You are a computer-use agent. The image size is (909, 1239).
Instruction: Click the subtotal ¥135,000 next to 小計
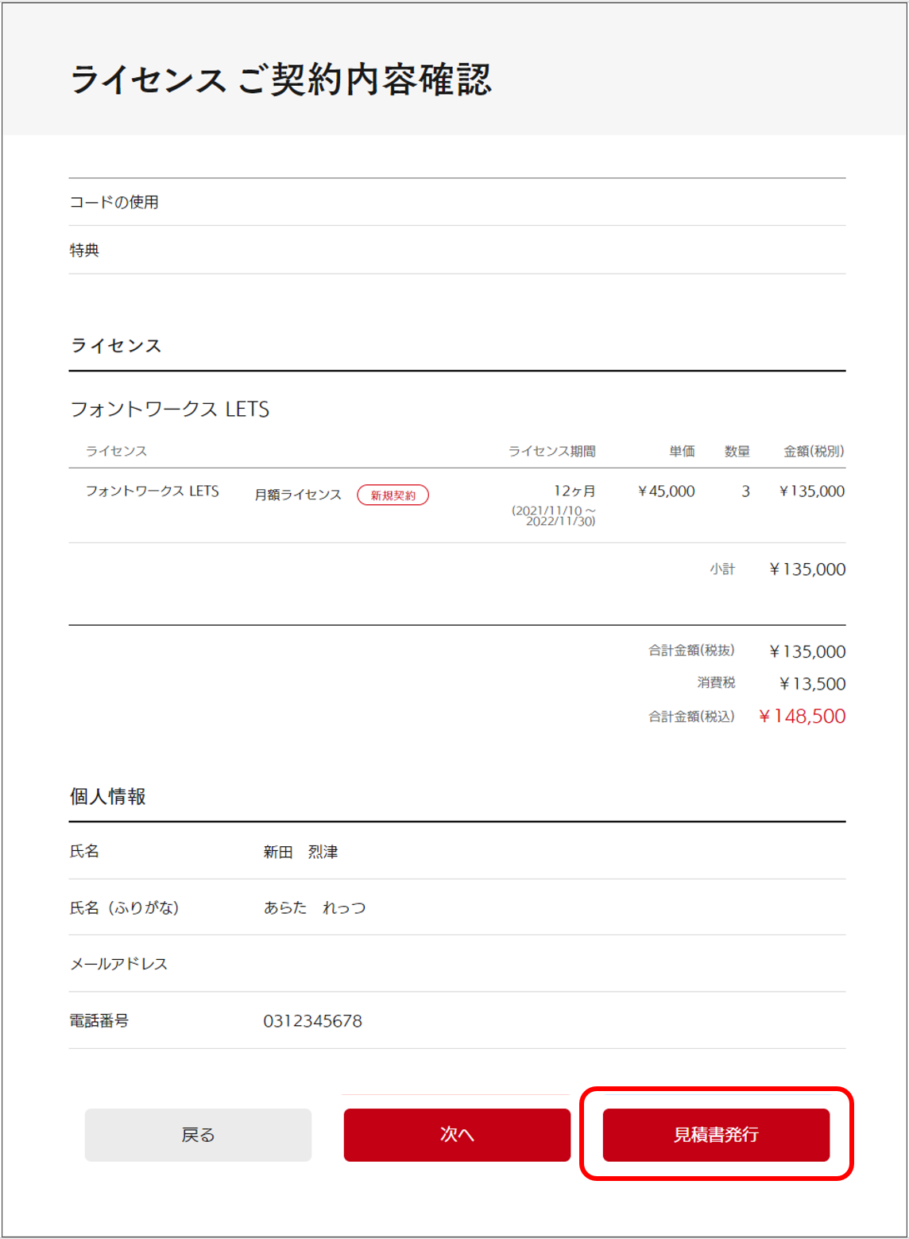click(806, 569)
